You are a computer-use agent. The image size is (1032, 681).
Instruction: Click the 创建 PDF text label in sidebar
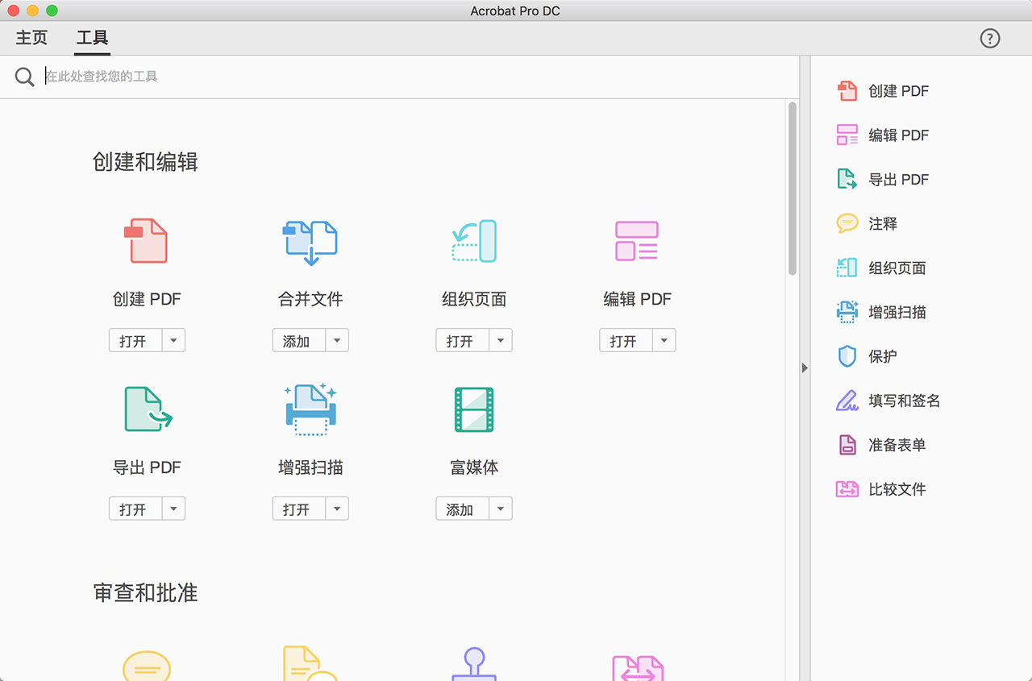(898, 91)
